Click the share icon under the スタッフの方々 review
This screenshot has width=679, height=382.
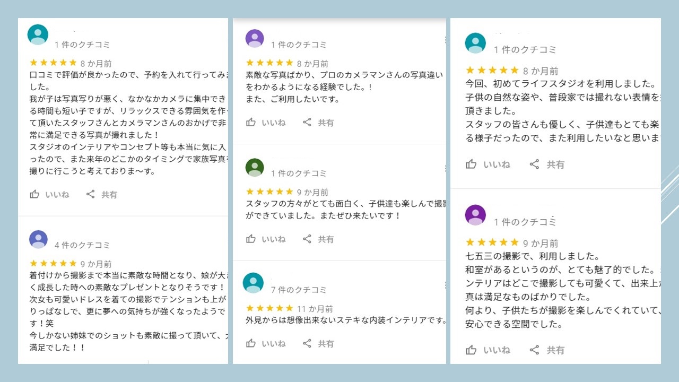pos(307,239)
